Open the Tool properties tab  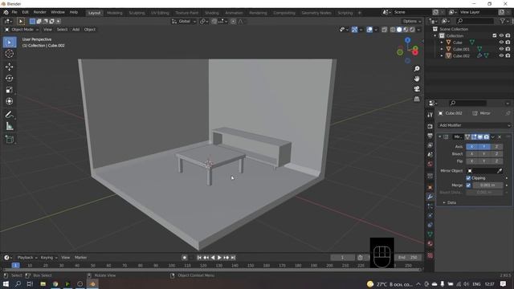point(430,115)
